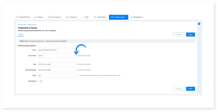Click into the Valor input field

[57, 75]
